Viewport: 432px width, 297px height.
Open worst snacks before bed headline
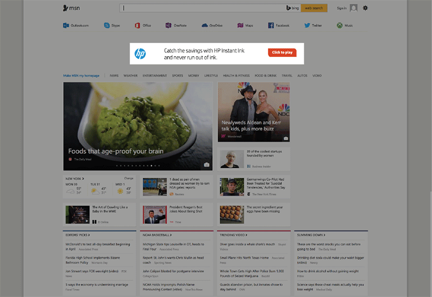[x=329, y=246]
